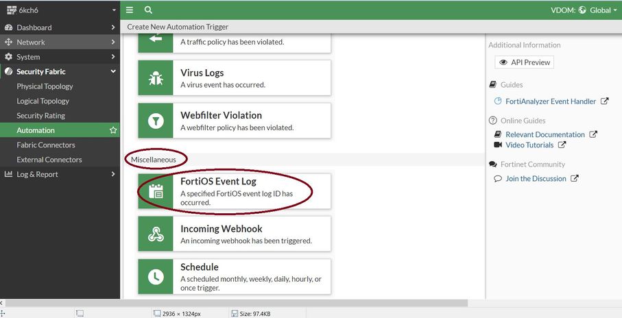This screenshot has width=622, height=318.
Task: Click the external link icon after Join the Discussion
Action: pyautogui.click(x=575, y=178)
